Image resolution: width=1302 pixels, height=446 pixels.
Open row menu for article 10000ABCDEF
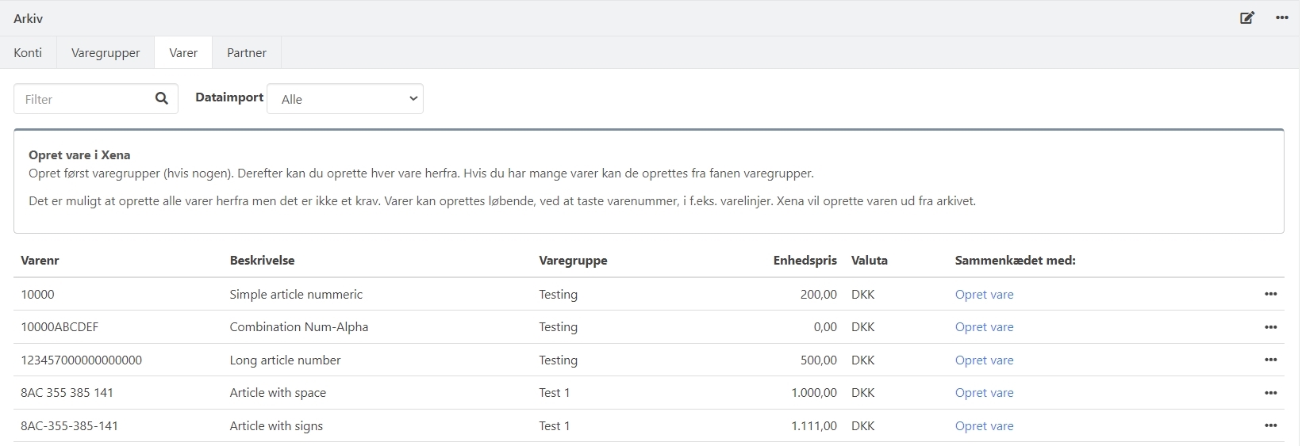(1270, 327)
